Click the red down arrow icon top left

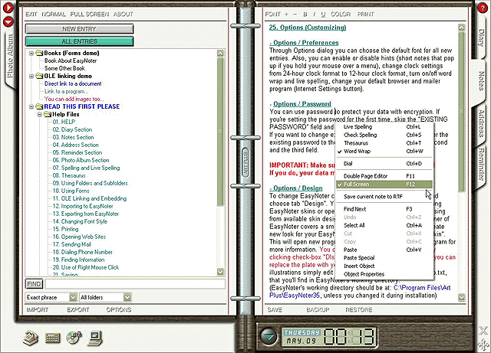[8, 22]
